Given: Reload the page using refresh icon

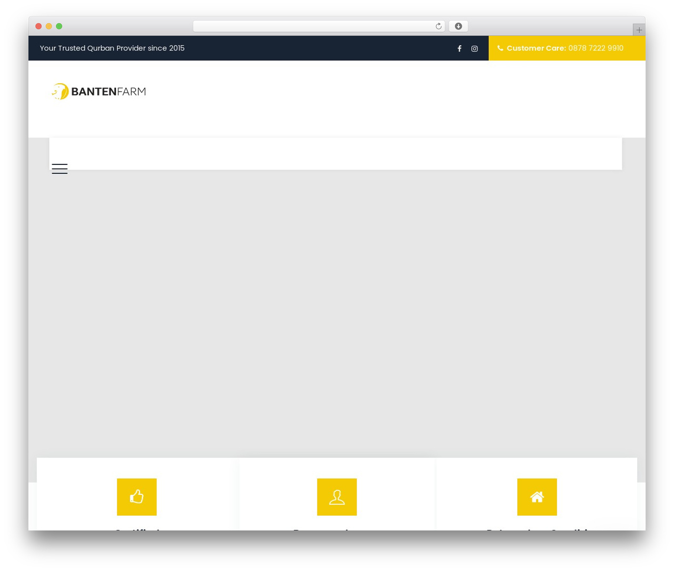Looking at the screenshot, I should pos(438,26).
